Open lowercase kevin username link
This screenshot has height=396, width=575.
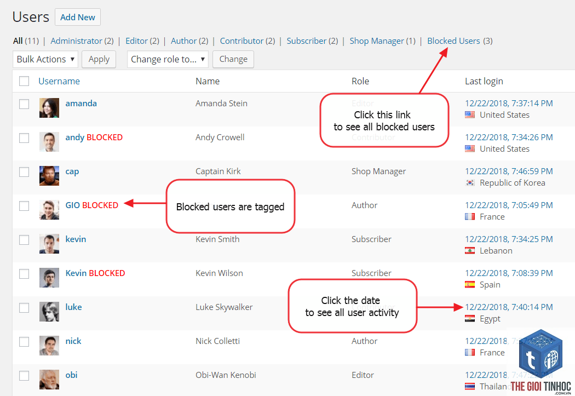click(76, 239)
